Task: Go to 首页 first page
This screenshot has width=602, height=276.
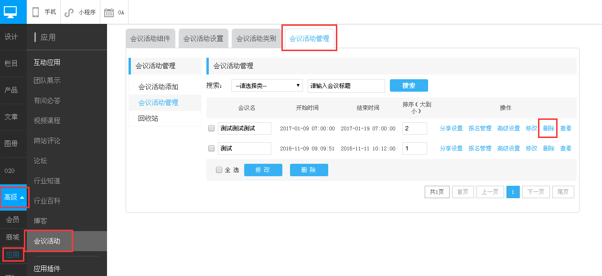Action: coord(462,192)
